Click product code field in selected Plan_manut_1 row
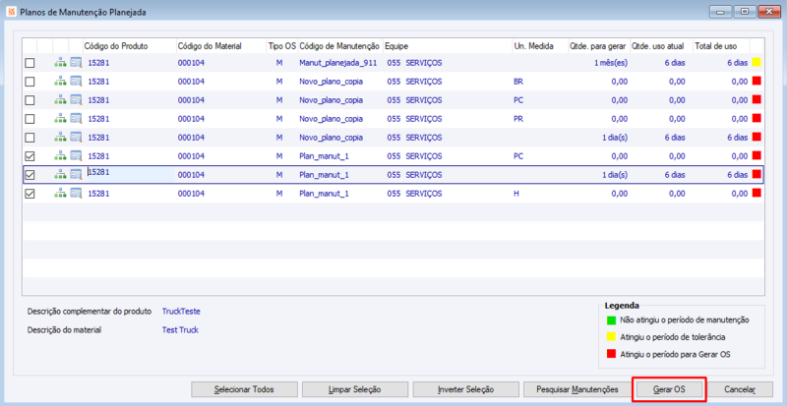787x406 pixels. [x=130, y=174]
